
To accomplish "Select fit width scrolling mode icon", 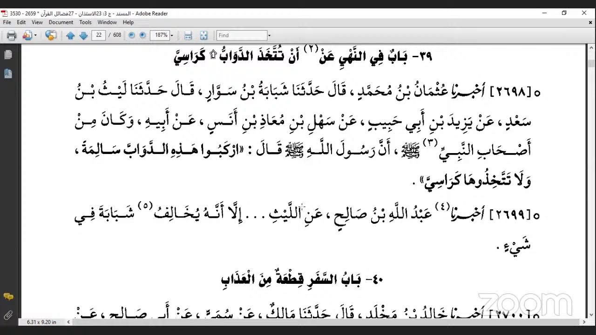I will [188, 35].
